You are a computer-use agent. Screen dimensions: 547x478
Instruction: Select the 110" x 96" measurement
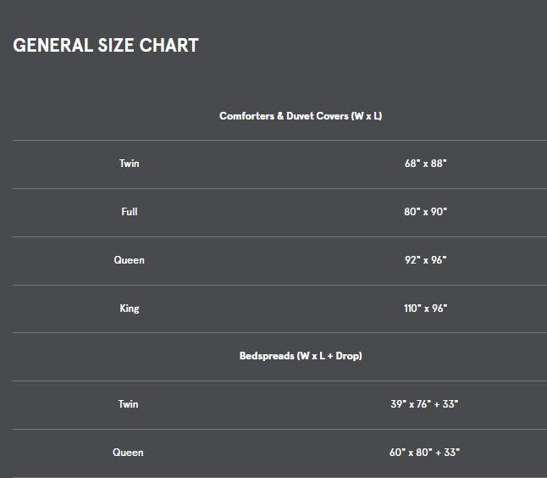[426, 308]
